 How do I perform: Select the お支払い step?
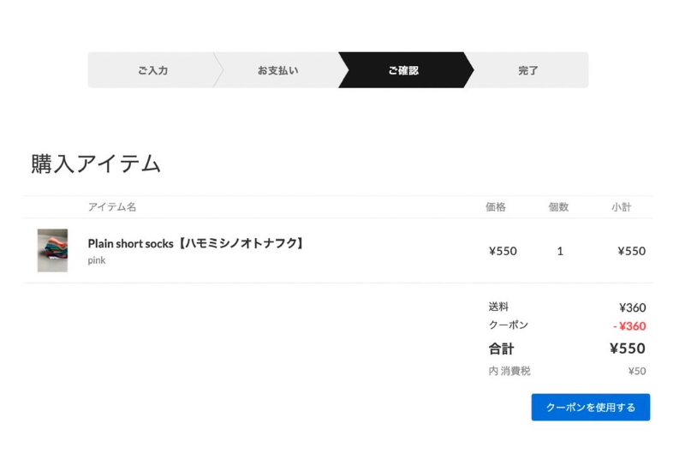277,70
